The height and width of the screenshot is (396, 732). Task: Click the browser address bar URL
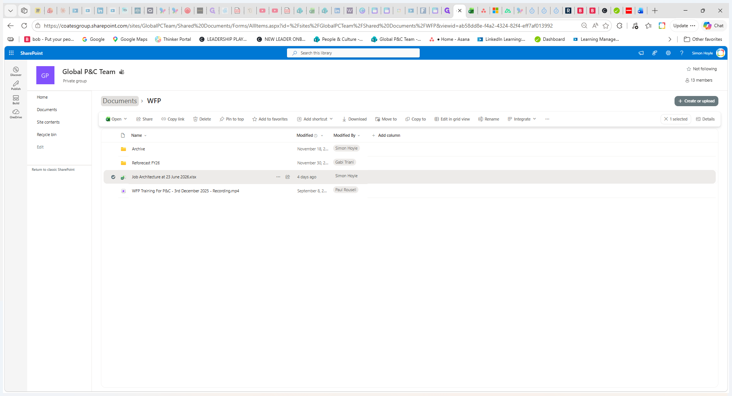tap(298, 26)
